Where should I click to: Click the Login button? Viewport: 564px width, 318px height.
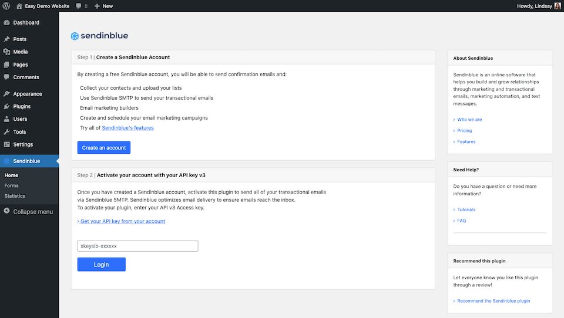coord(102,265)
